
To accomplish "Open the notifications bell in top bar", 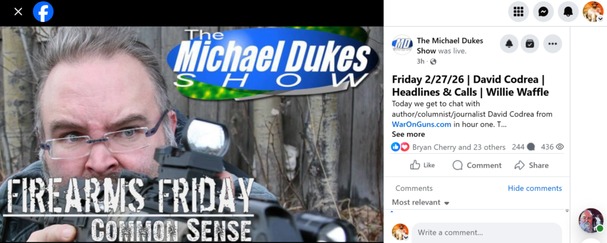I will tap(568, 12).
